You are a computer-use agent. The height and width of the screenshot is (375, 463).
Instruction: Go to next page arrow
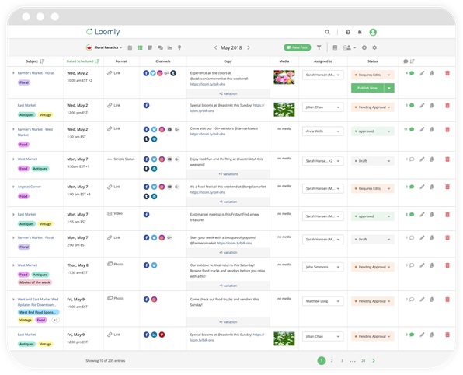pos(374,360)
